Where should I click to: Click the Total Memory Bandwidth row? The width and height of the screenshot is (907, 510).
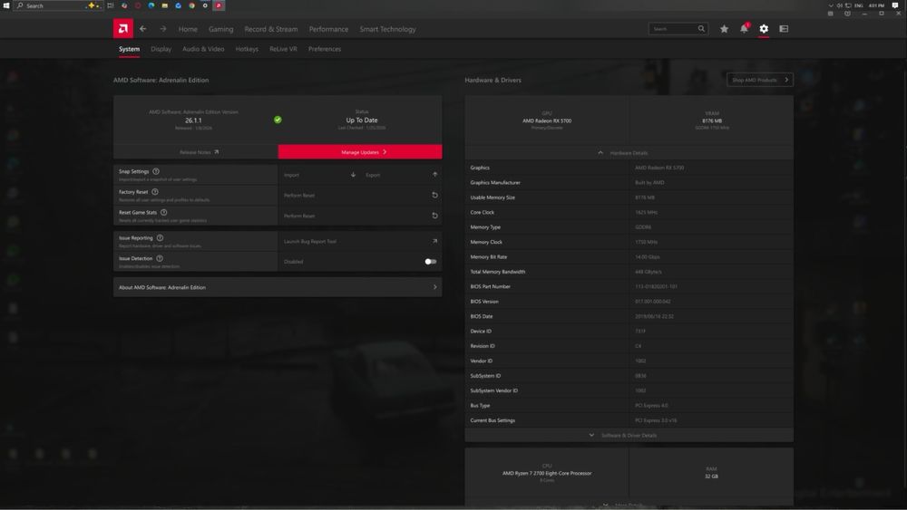click(629, 272)
